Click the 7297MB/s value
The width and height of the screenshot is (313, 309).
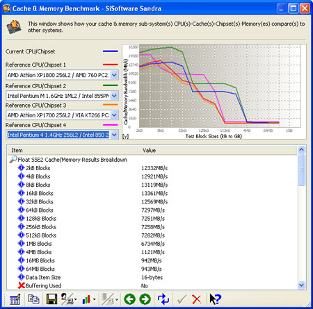point(153,210)
